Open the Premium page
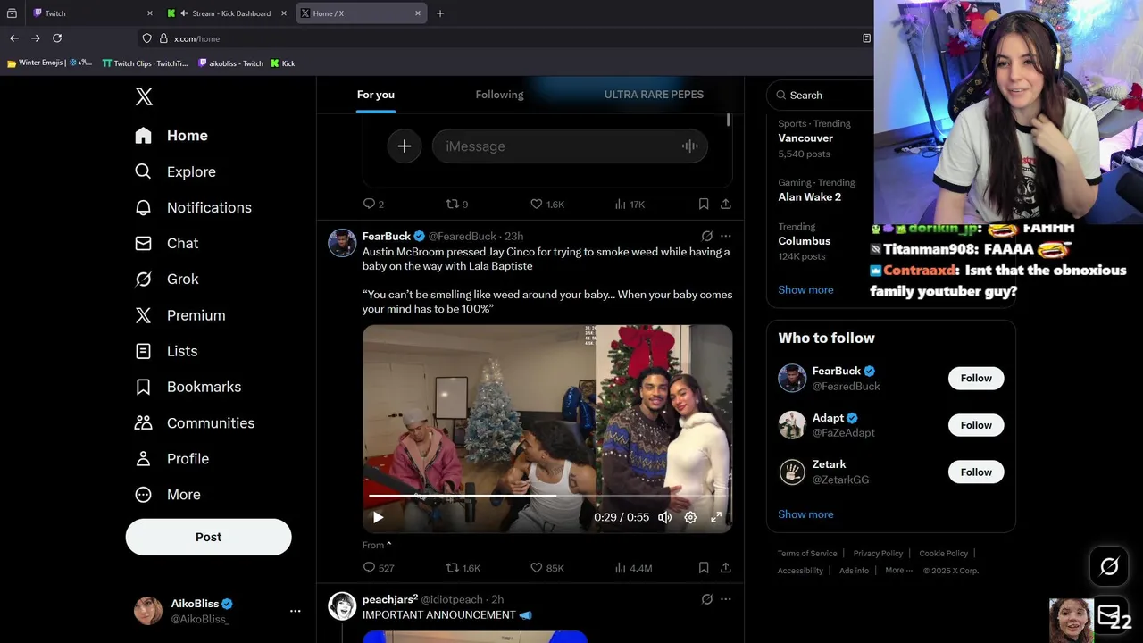This screenshot has width=1143, height=643. (x=179, y=315)
